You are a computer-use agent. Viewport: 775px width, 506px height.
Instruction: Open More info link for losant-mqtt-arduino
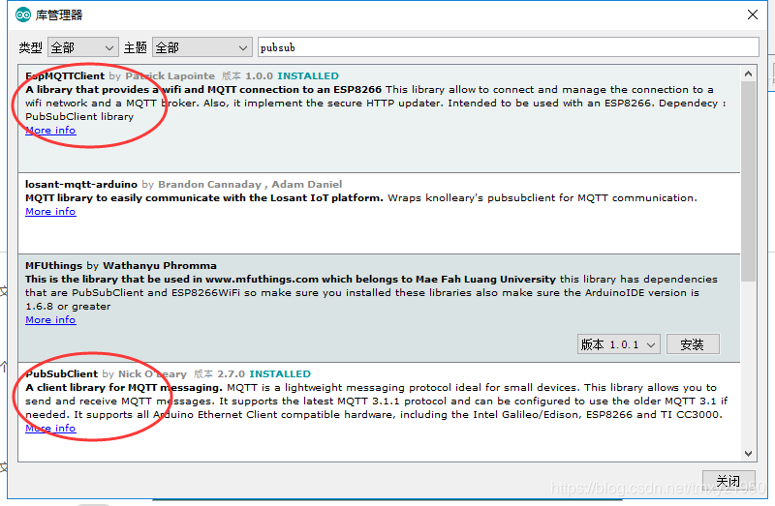point(50,211)
